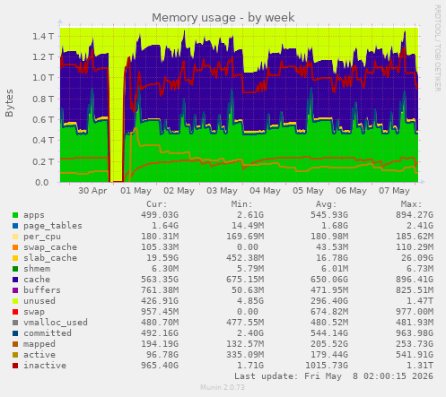This screenshot has height=397, width=446.
Task: Click the dark blue cache legend swatch
Action: click(x=15, y=280)
